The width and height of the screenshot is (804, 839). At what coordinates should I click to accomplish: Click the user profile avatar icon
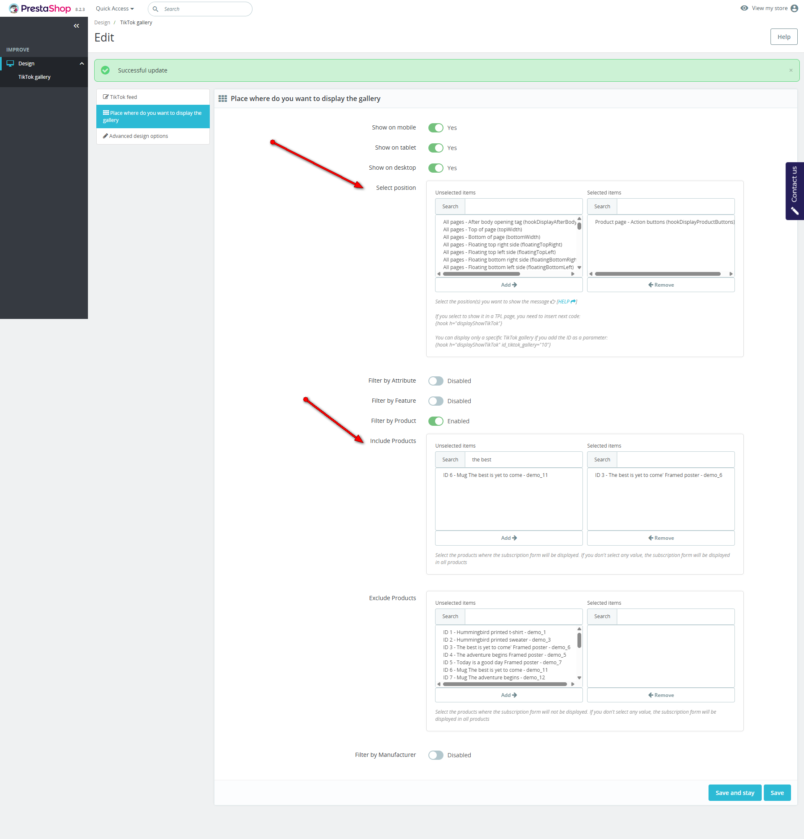tap(794, 8)
